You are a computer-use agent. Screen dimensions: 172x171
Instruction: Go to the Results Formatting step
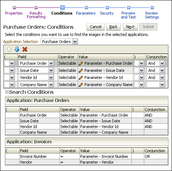(36, 15)
